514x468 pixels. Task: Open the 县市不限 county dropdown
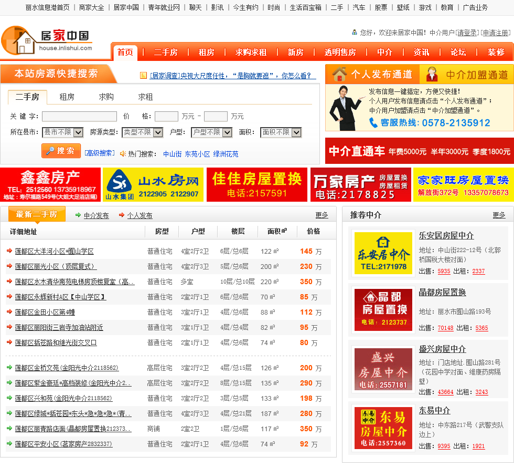(63, 132)
